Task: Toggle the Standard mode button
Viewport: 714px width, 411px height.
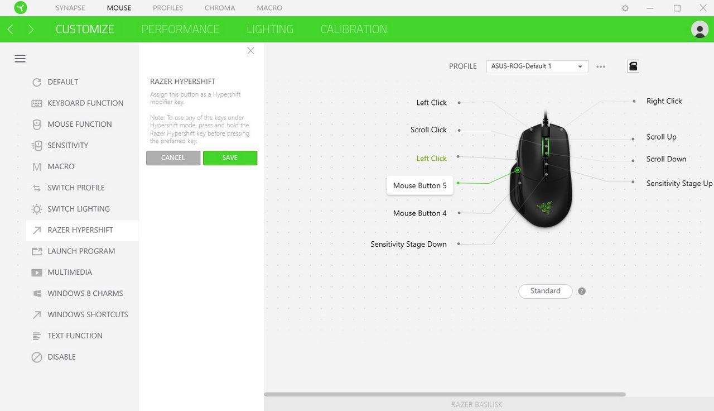Action: tap(545, 291)
